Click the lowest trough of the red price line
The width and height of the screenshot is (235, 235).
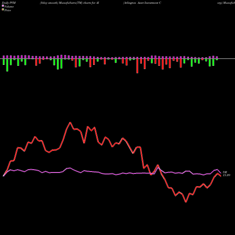(x=186, y=202)
